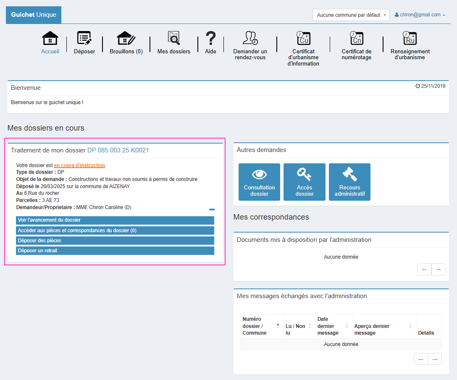Open the Déposer form icon
This screenshot has height=380, width=457.
(84, 38)
